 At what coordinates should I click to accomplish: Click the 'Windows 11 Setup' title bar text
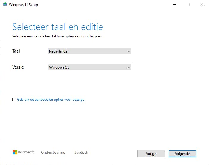click(x=24, y=5)
